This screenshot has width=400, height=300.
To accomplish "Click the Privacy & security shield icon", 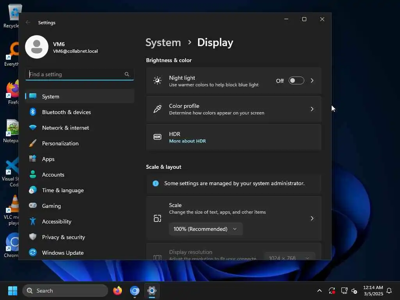I will pyautogui.click(x=33, y=237).
